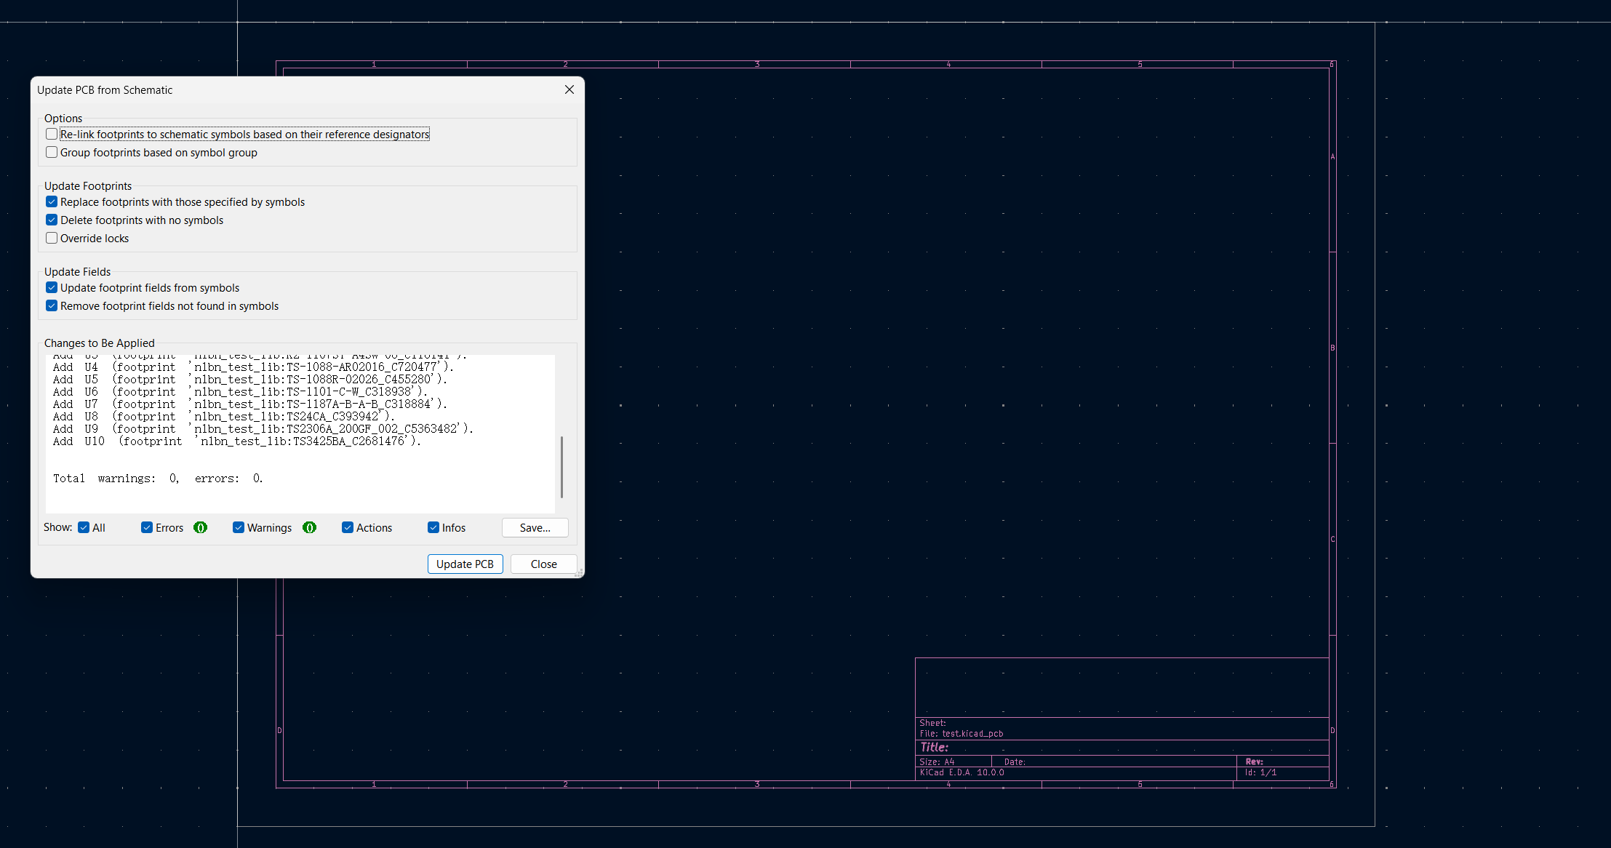Hide Warnings in the report
Image resolution: width=1611 pixels, height=848 pixels.
(x=239, y=528)
